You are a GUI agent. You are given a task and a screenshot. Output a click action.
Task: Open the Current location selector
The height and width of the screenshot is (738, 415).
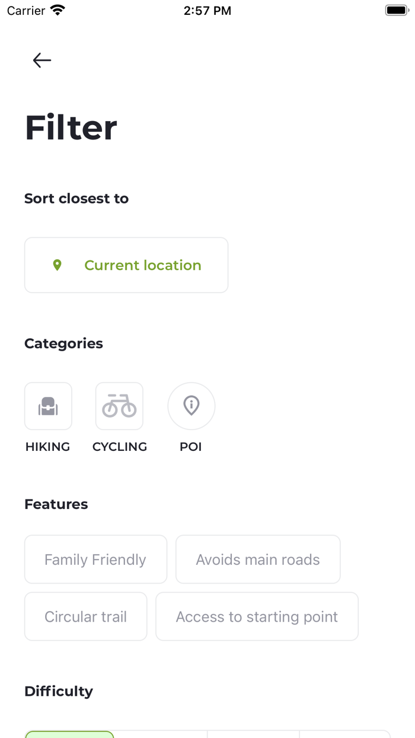[126, 265]
